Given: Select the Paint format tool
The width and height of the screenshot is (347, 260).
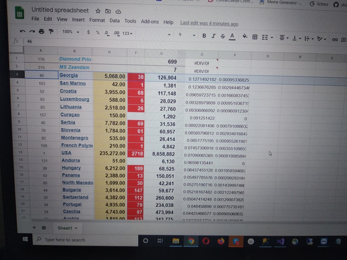Looking at the screenshot, I should pos(51,31).
